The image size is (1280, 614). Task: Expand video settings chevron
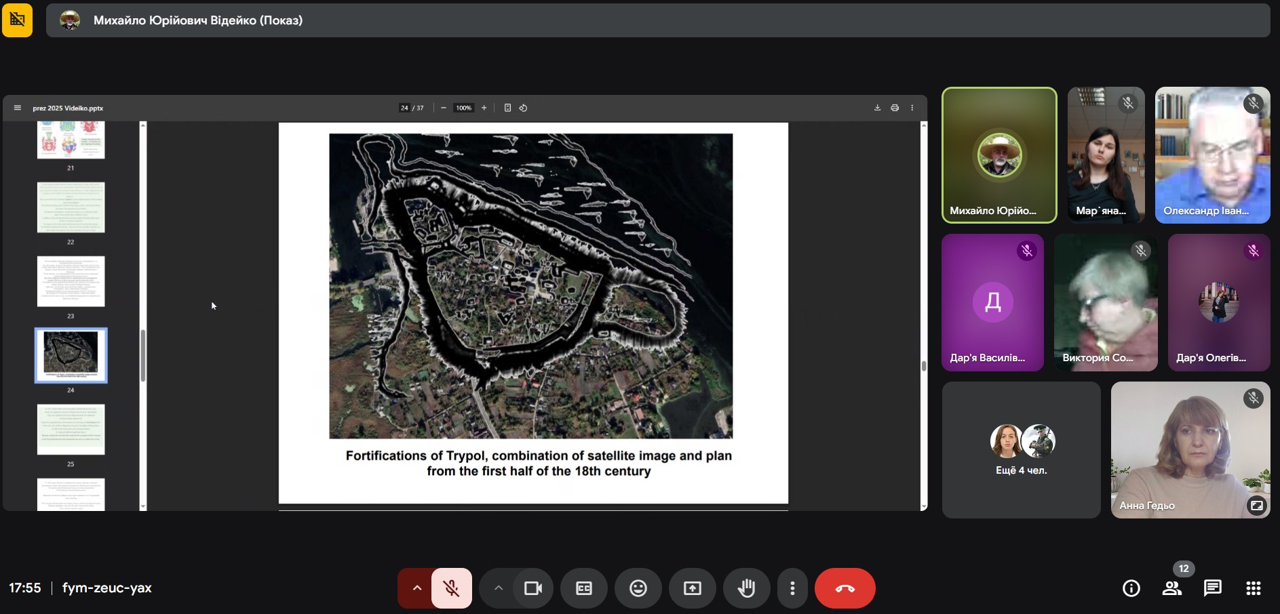(498, 588)
